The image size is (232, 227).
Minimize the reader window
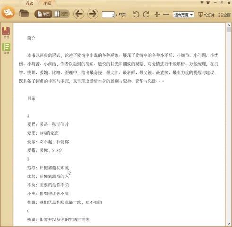pos(215,3)
